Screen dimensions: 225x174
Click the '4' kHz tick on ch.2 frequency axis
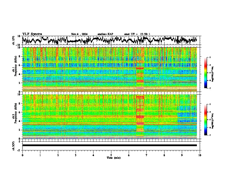20,121
